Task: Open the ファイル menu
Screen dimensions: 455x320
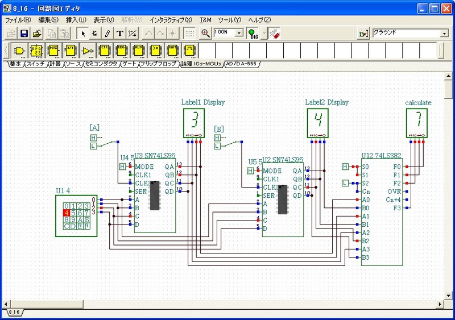Action: (x=18, y=20)
